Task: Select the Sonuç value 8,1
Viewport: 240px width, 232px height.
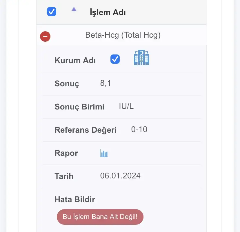Action: click(106, 83)
